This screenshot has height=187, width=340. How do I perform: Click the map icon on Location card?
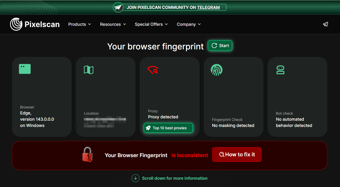coord(89,70)
